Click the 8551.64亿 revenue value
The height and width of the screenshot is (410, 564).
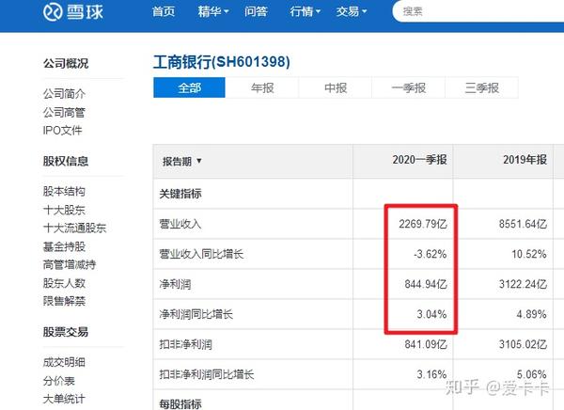click(523, 224)
